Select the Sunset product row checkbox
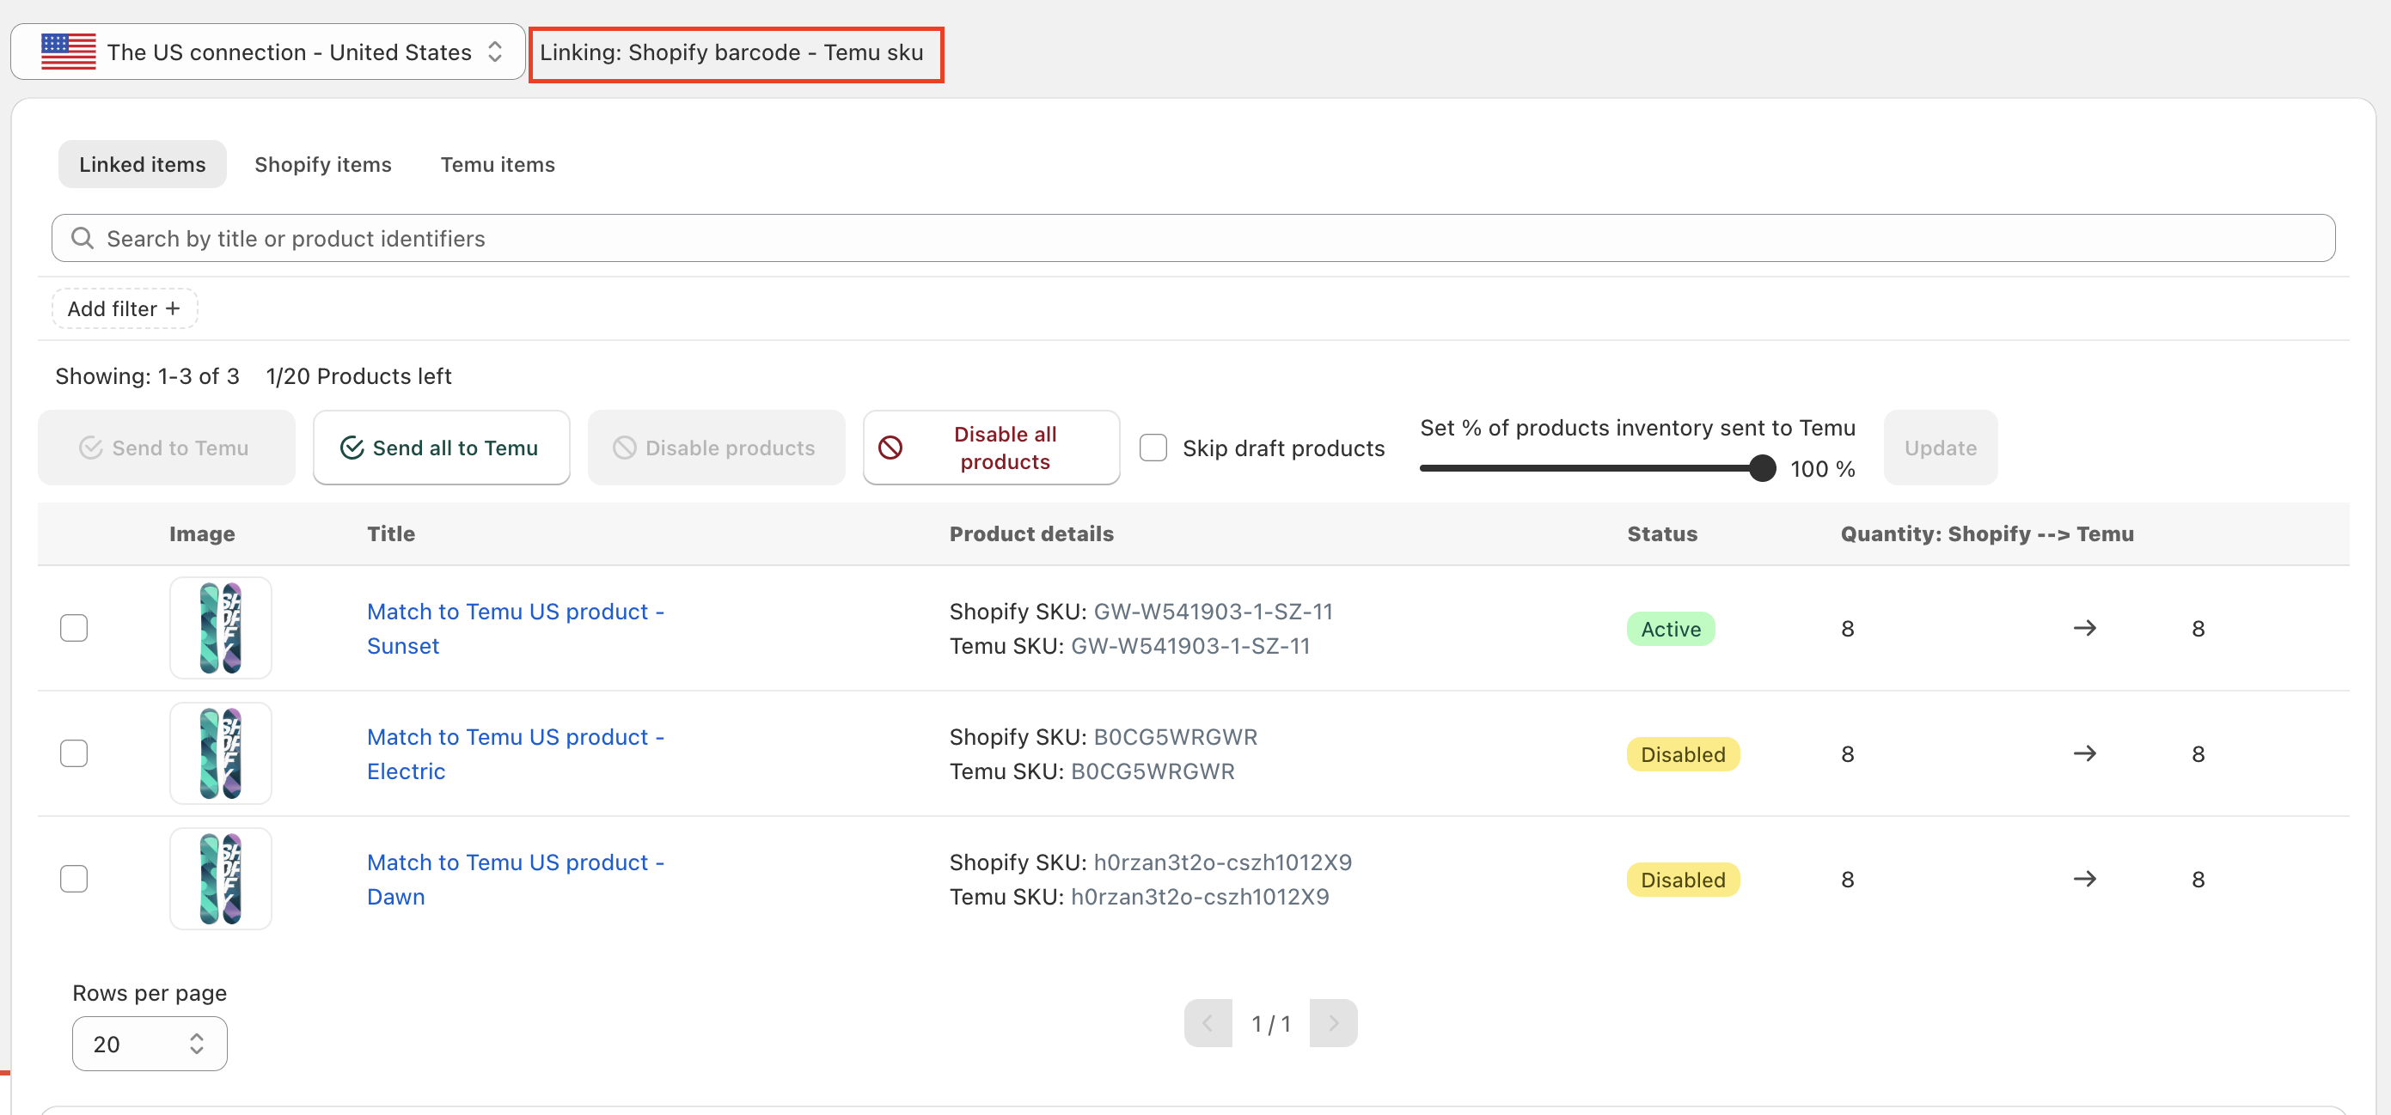The width and height of the screenshot is (2391, 1115). point(74,628)
